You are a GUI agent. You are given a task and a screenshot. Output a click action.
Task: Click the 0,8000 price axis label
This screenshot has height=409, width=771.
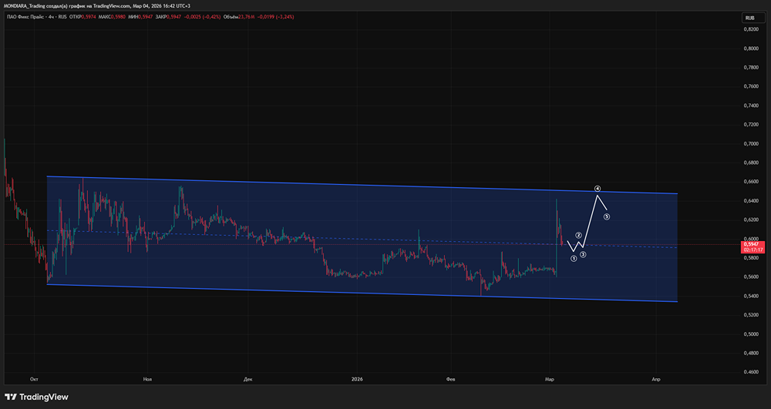750,49
